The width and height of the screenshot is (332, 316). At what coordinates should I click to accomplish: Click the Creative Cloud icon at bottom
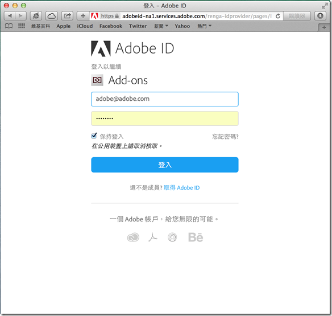click(x=133, y=237)
